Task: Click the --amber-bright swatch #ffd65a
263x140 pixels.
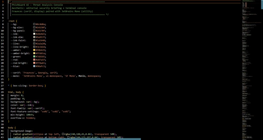Action: click(34, 53)
